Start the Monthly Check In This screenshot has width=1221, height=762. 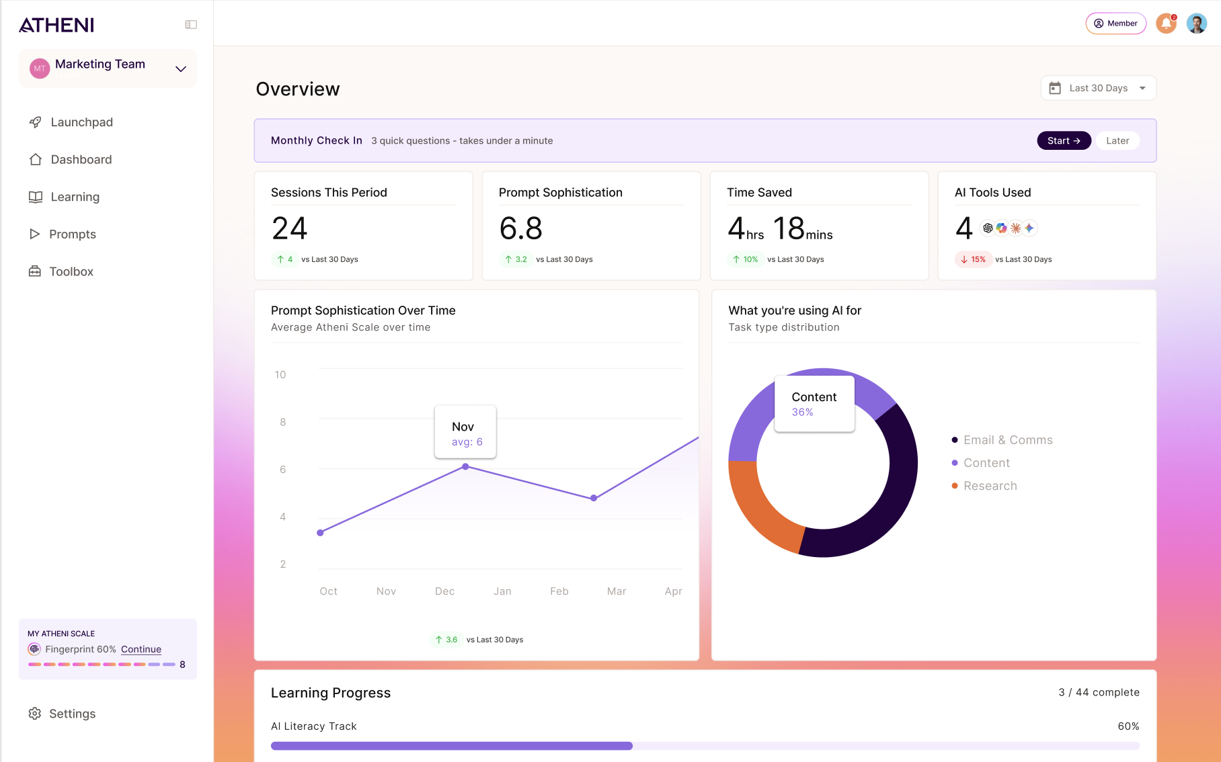[x=1064, y=140]
